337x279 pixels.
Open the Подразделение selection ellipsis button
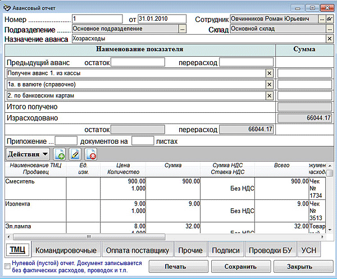coord(183,29)
